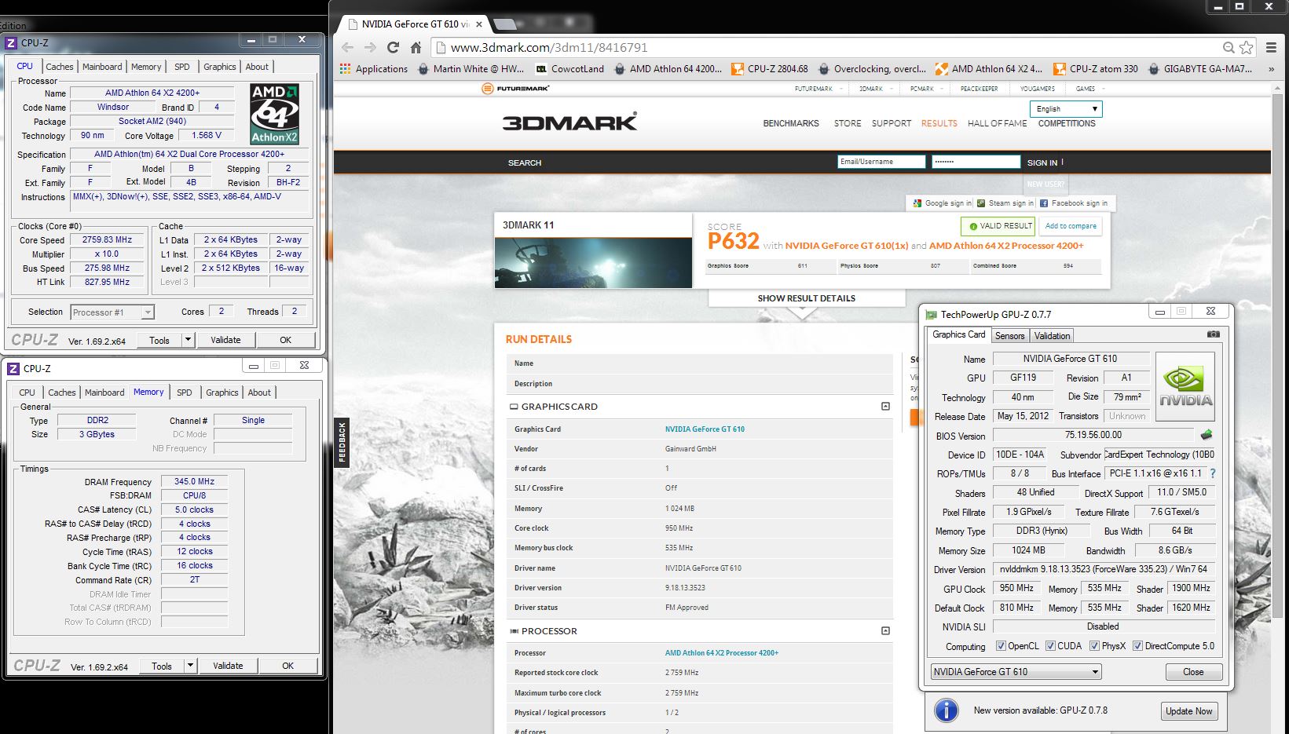The height and width of the screenshot is (734, 1289).
Task: Open the NVIDIA GeForce GT 610 graphics card link
Action: [x=705, y=429]
